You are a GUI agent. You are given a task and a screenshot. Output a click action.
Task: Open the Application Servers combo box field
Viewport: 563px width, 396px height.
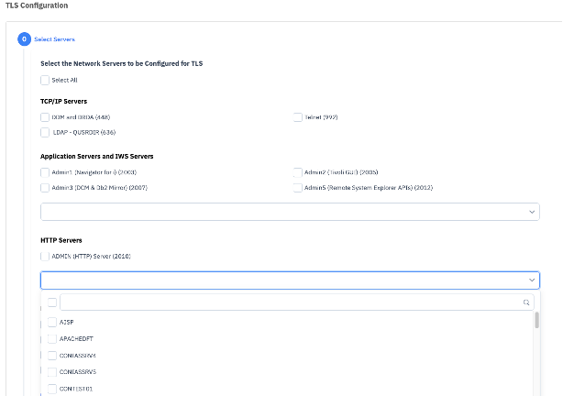(x=290, y=212)
